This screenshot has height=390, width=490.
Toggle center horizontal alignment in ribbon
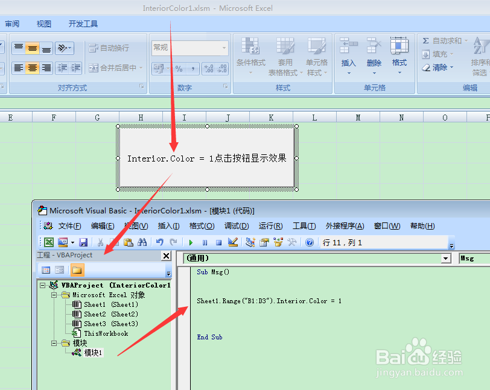coord(33,68)
